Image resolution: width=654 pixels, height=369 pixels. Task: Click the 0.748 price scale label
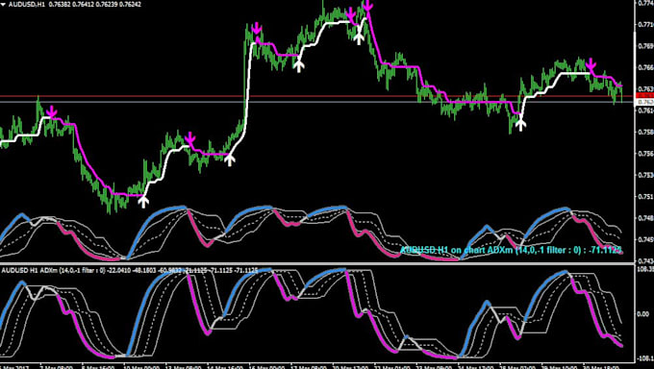click(645, 217)
